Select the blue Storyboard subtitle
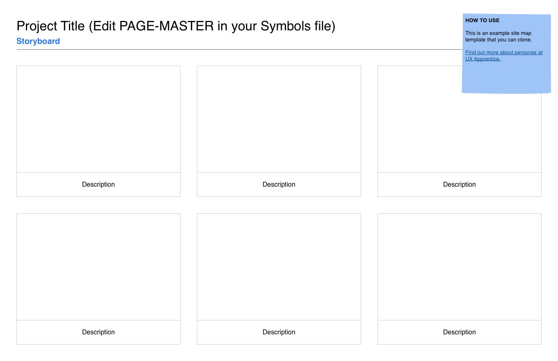 [x=38, y=41]
